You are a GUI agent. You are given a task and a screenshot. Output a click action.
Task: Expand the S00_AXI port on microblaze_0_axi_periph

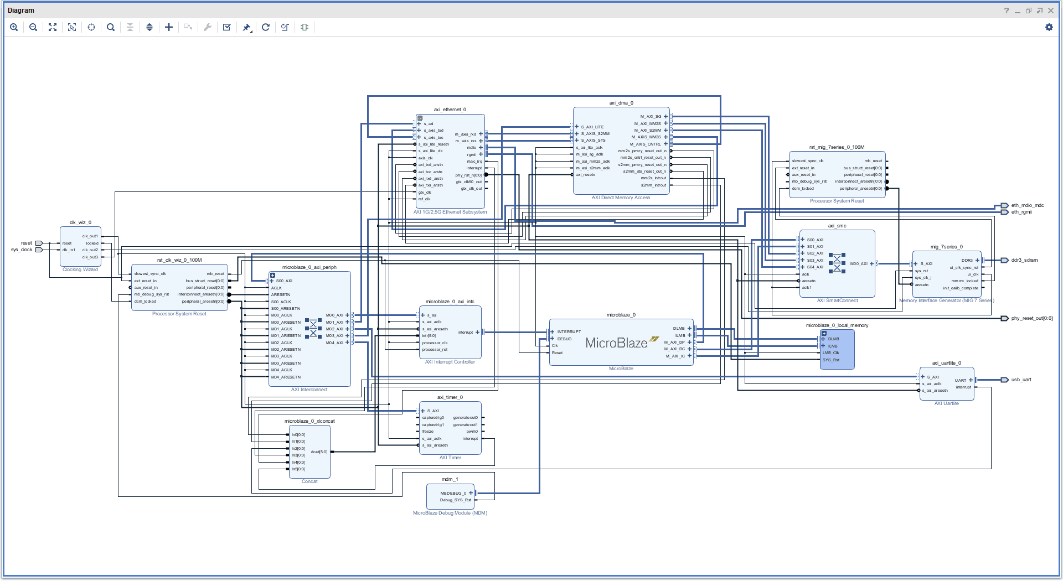point(272,281)
